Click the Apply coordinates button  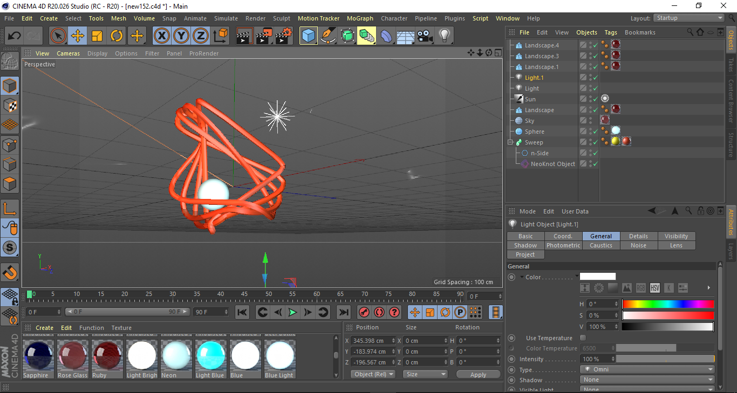tap(478, 374)
